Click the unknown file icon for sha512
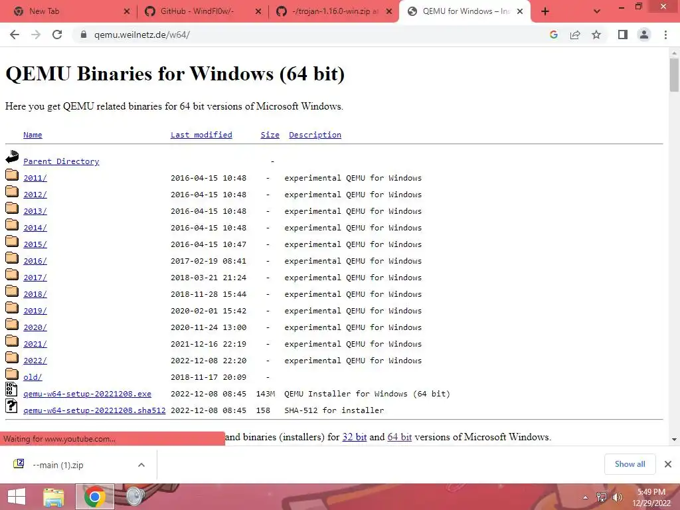 (x=11, y=406)
